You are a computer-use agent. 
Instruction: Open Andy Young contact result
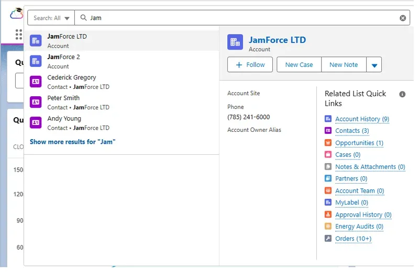tap(122, 123)
